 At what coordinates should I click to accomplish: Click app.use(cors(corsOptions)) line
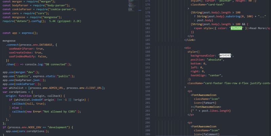click(x=27, y=131)
